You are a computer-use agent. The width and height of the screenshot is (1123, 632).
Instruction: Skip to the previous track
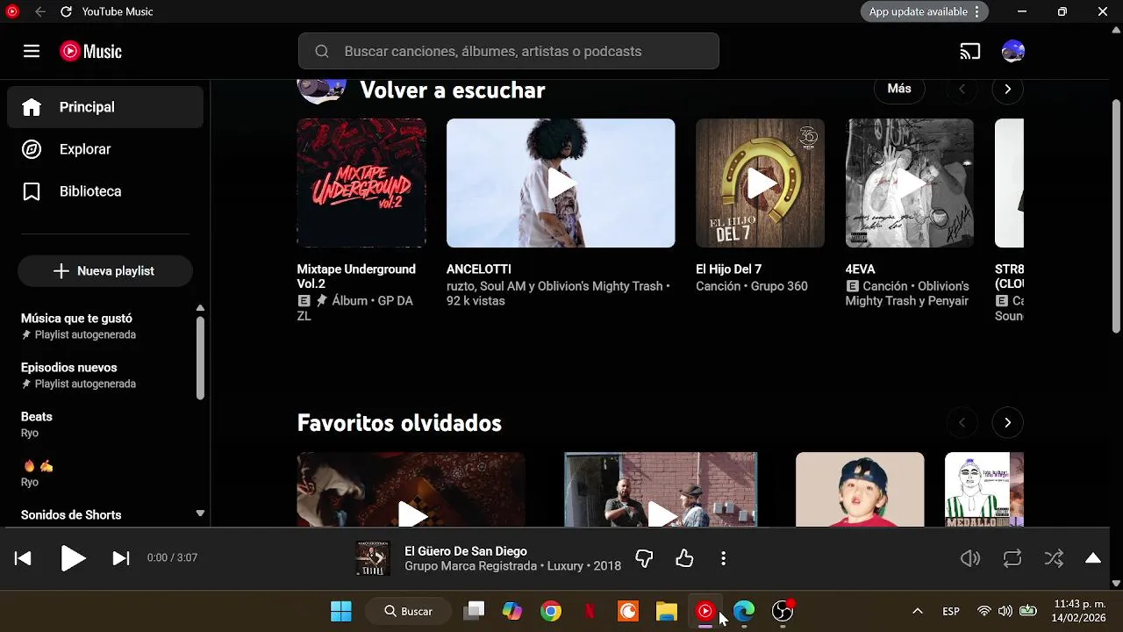click(23, 558)
